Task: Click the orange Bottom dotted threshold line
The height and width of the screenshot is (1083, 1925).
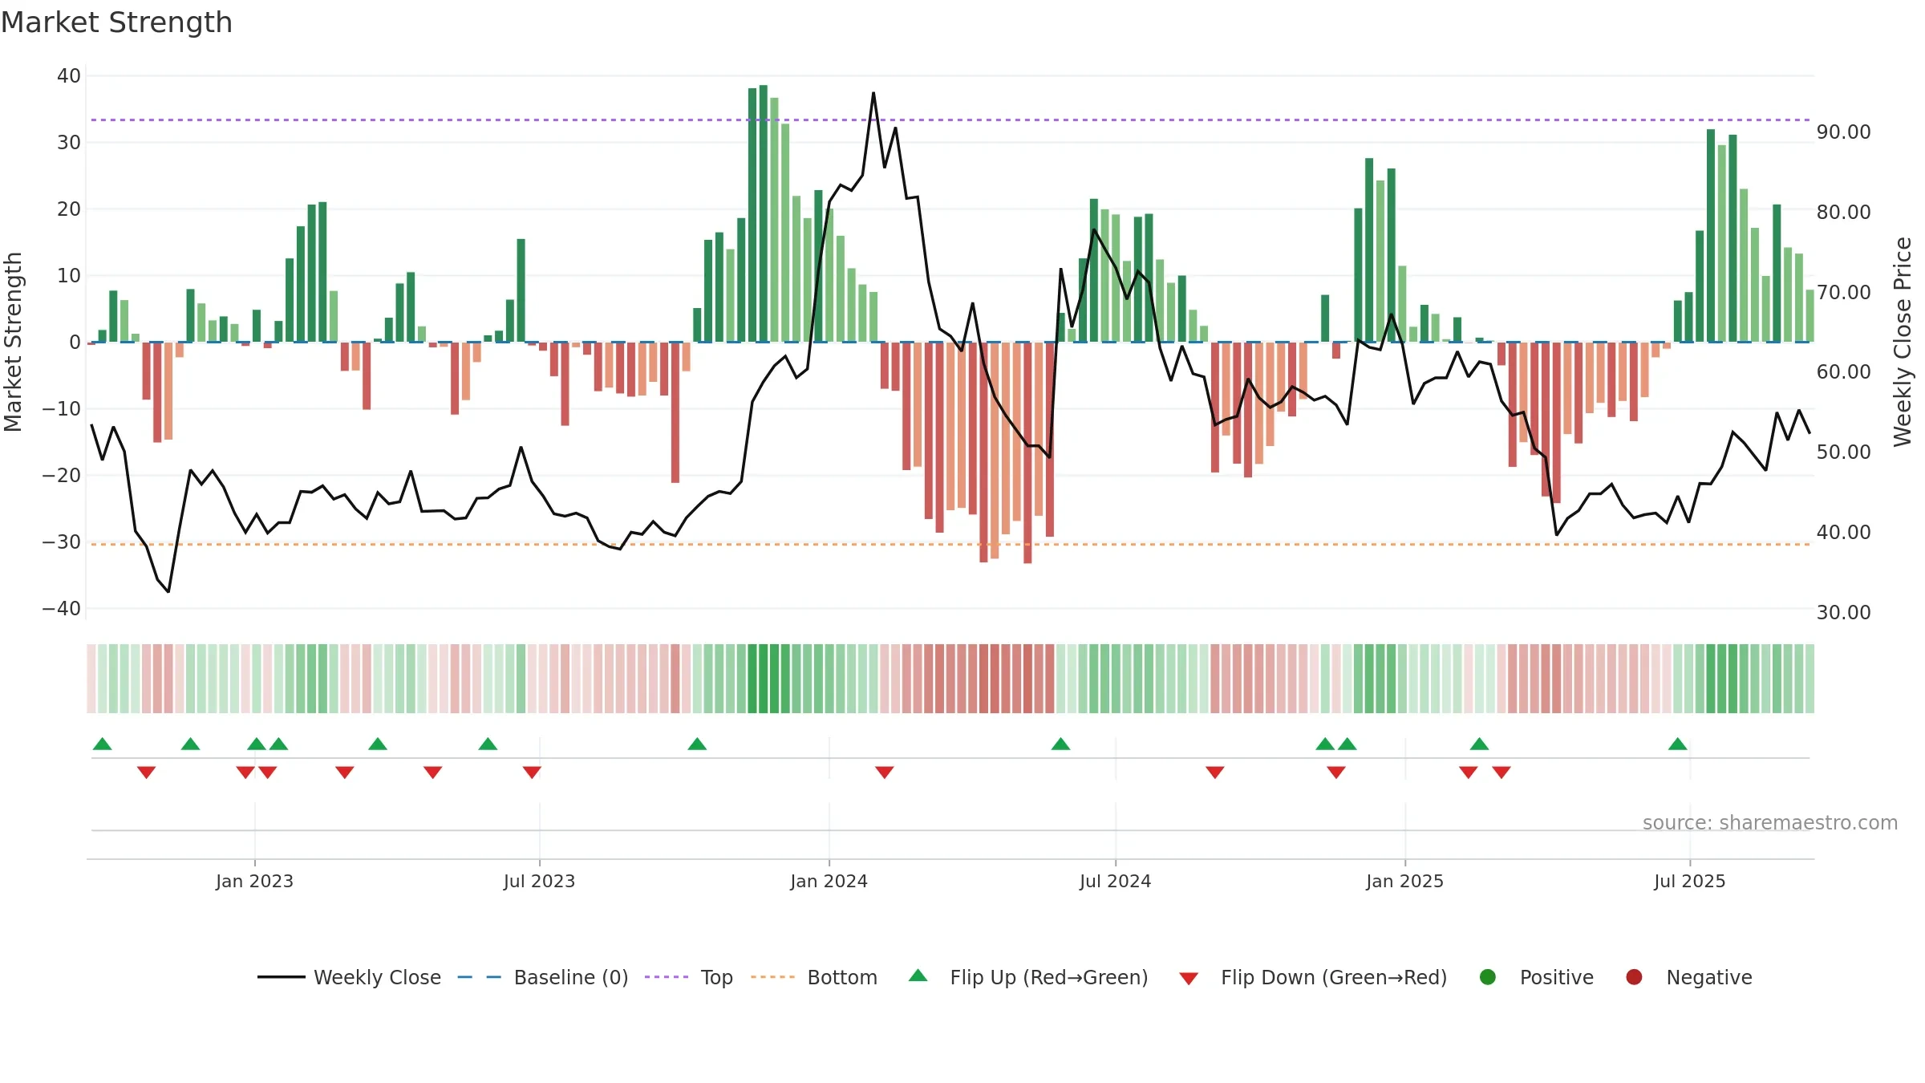Action: 950,544
